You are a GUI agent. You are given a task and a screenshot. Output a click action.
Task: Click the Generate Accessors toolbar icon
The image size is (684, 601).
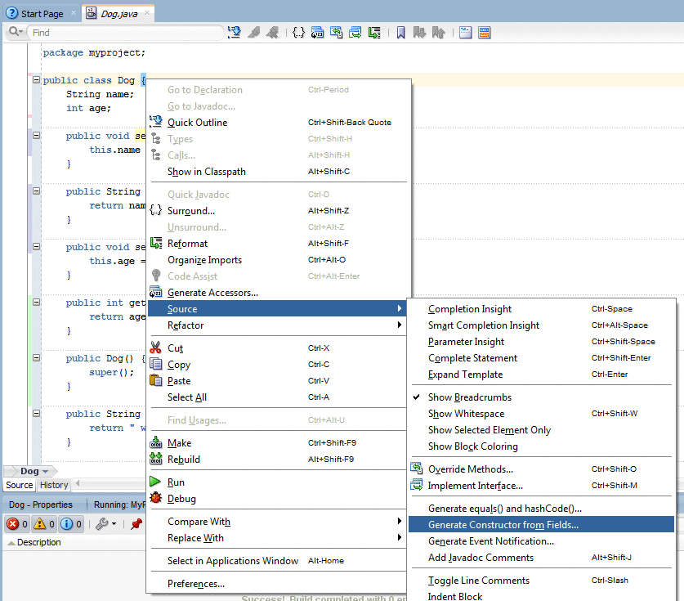[x=317, y=32]
